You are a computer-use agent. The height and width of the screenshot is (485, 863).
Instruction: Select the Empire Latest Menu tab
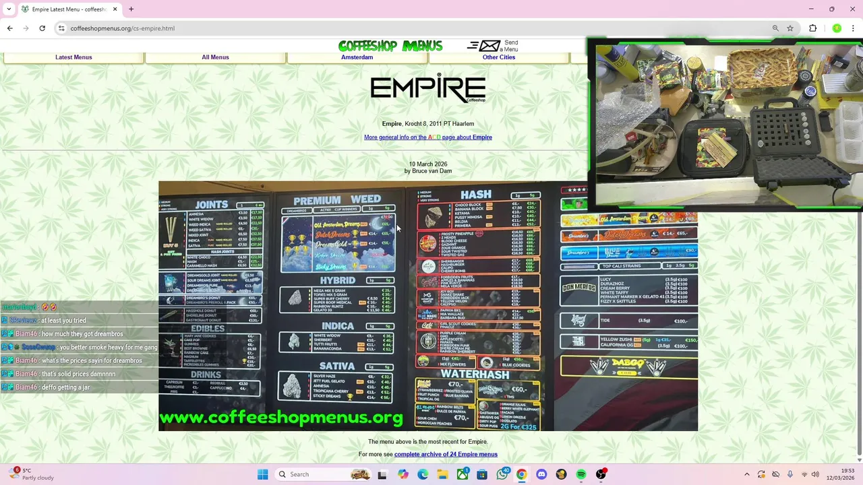pyautogui.click(x=69, y=9)
